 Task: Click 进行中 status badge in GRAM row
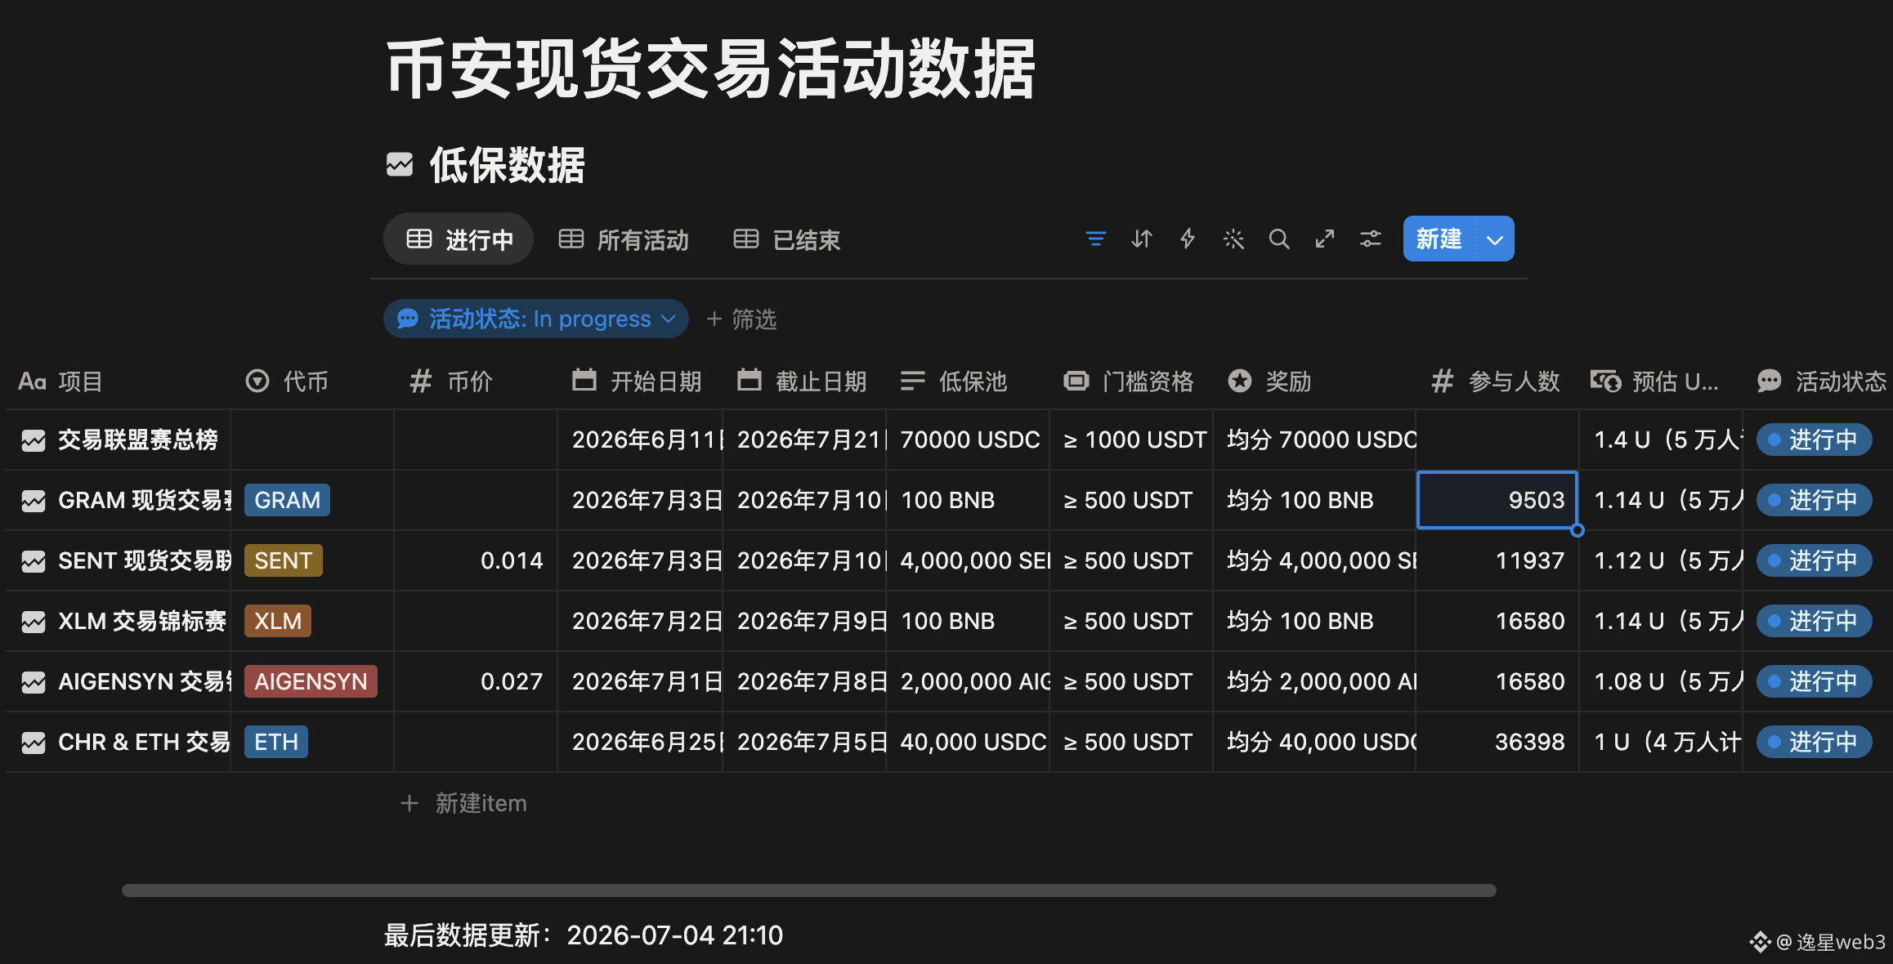(1814, 500)
